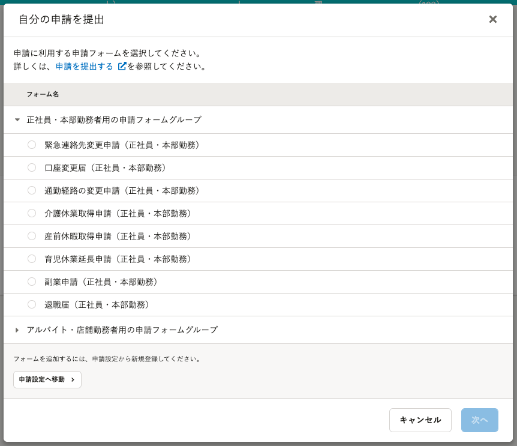Choose 育児休業延長申請 radio option
This screenshot has height=446, width=517.
32,259
